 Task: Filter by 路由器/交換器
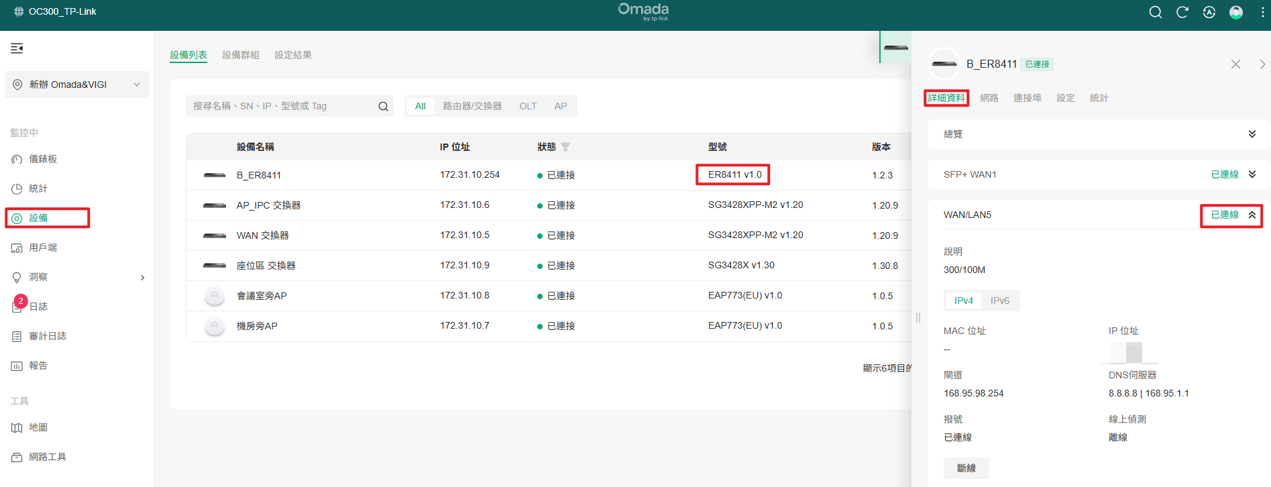472,106
